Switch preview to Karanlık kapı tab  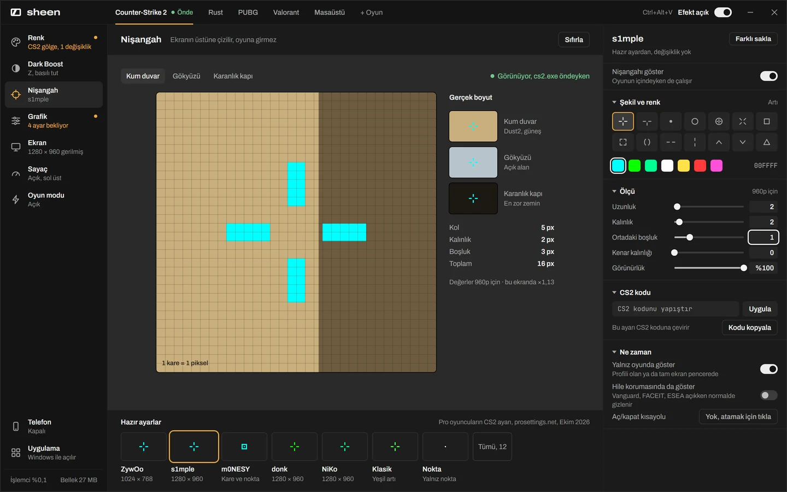233,76
